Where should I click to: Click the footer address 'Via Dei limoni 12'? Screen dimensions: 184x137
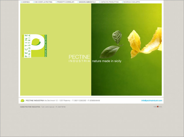point(51,101)
